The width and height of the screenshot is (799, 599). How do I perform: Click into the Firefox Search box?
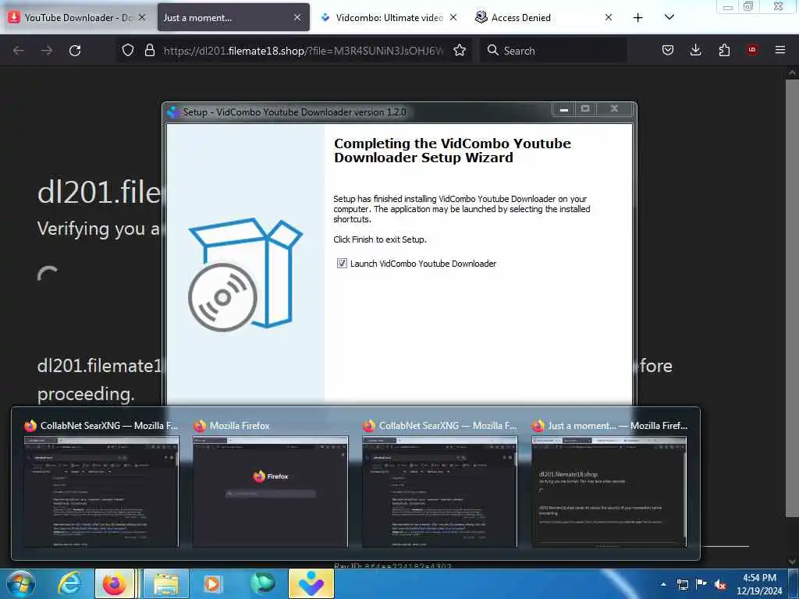pyautogui.click(x=553, y=51)
